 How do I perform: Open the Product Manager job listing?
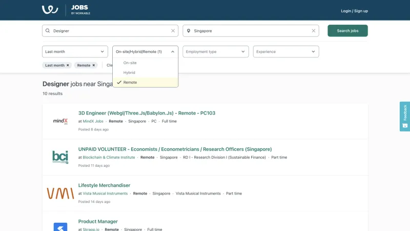[x=98, y=221]
